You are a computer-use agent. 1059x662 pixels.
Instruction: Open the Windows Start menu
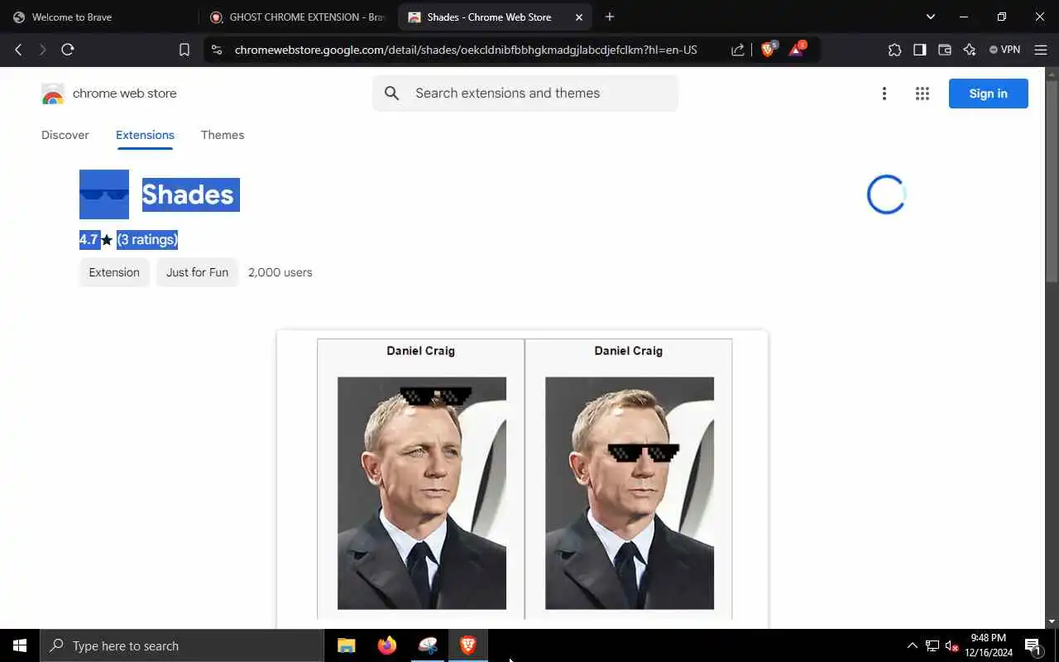pyautogui.click(x=20, y=645)
